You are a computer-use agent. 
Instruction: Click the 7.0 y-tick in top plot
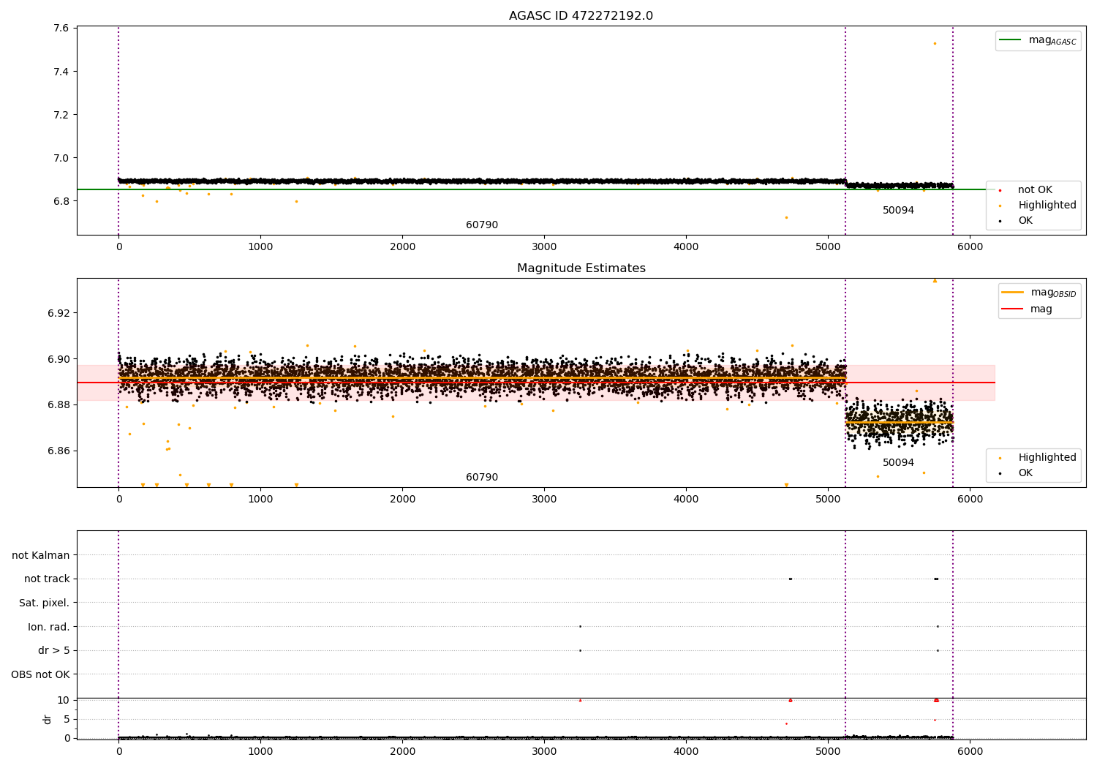tap(61, 158)
